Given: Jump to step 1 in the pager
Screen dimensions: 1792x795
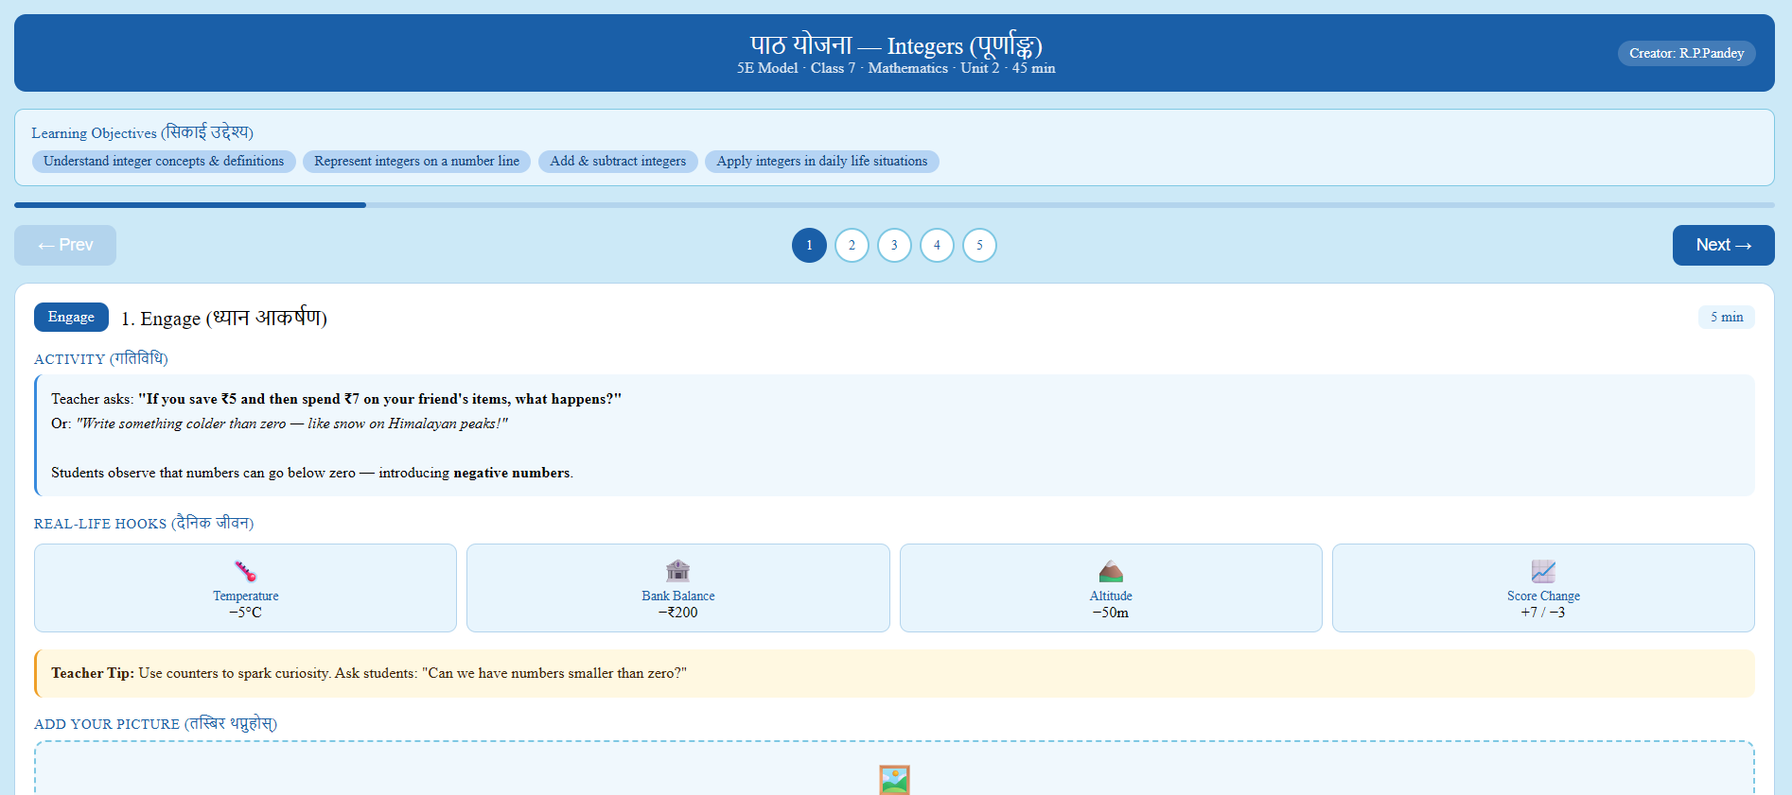Looking at the screenshot, I should pos(809,245).
